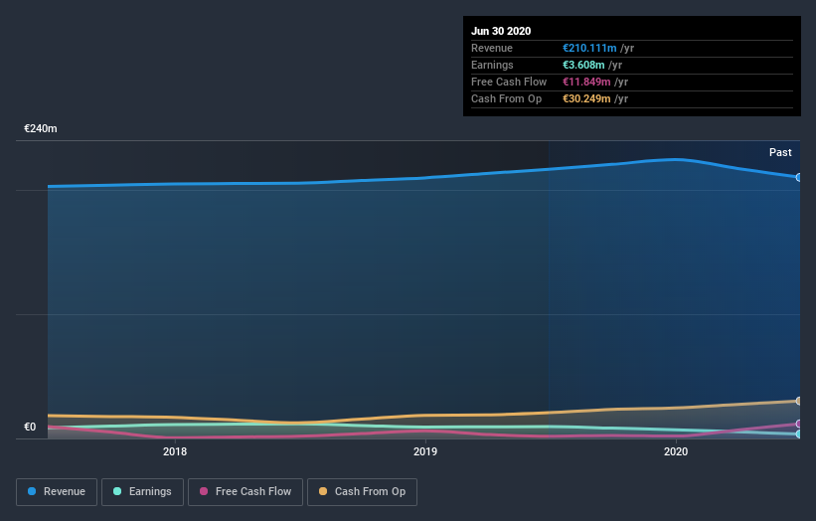This screenshot has width=816, height=521.
Task: Click the €210.111m revenue value
Action: (x=589, y=48)
